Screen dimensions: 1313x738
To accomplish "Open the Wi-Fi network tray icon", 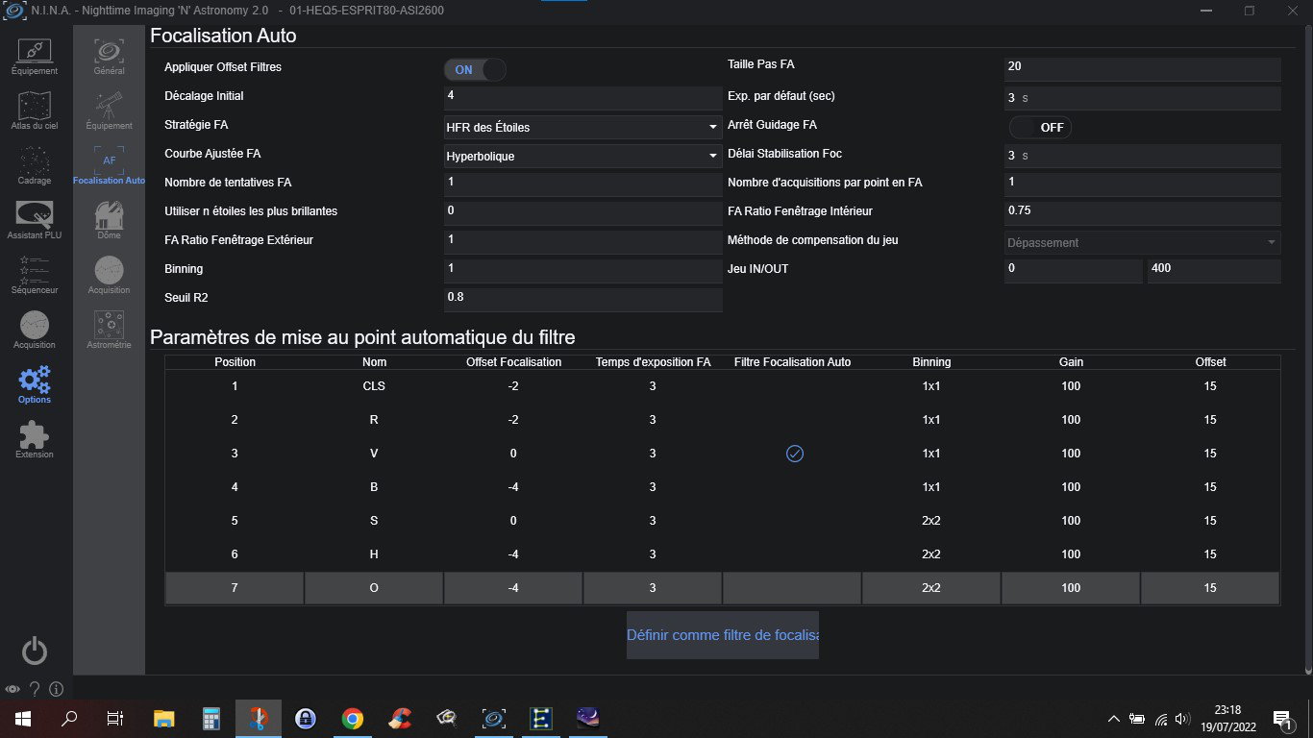I will click(1161, 719).
